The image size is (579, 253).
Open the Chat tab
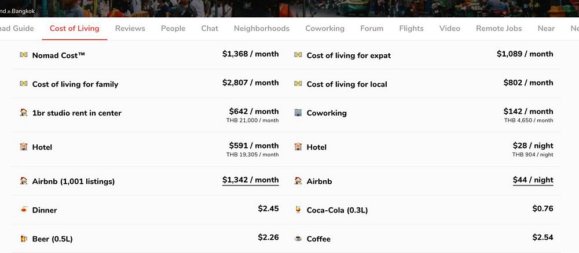click(x=210, y=28)
